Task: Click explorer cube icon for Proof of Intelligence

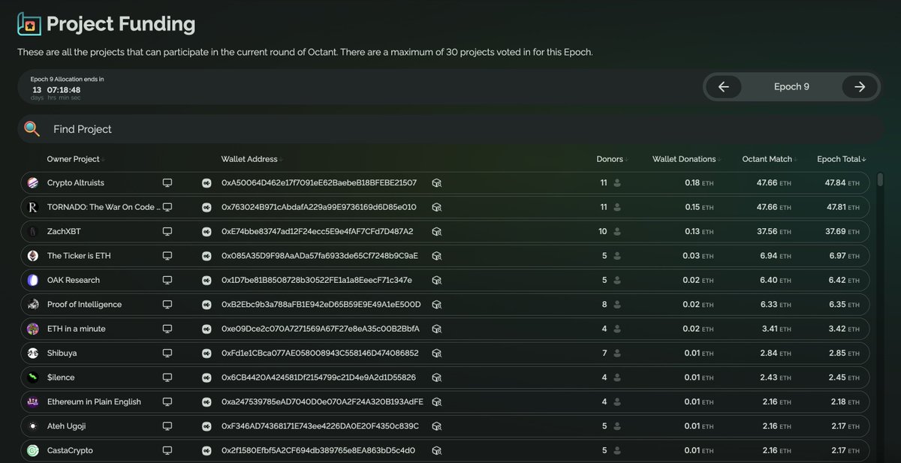Action: [436, 305]
